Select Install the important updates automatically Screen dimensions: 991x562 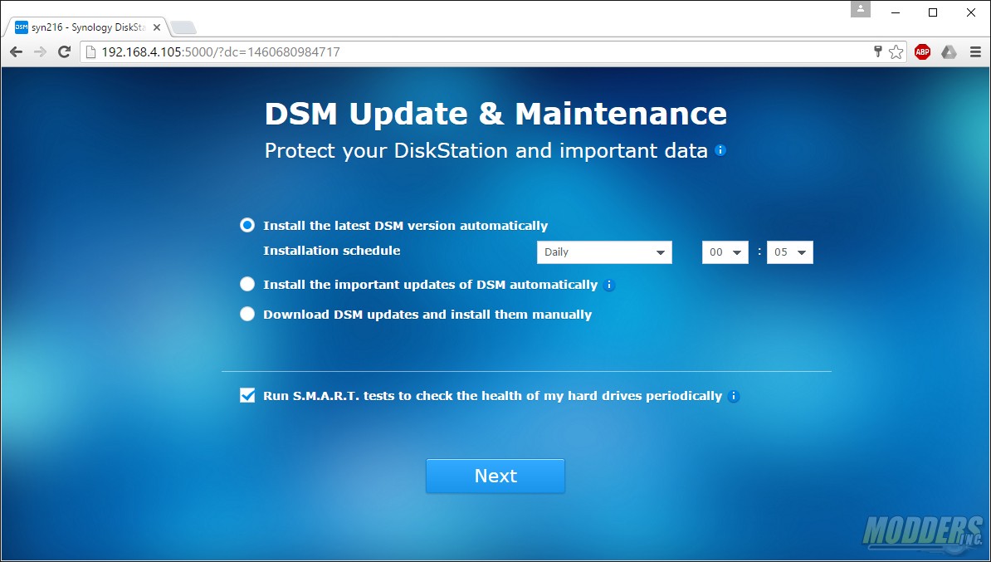(x=247, y=285)
